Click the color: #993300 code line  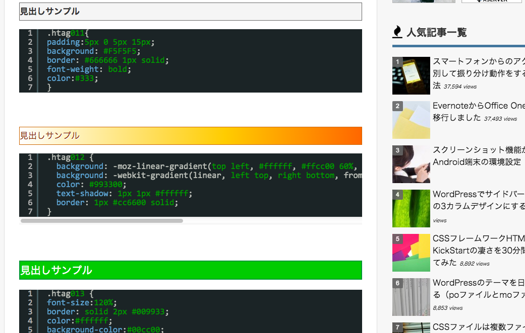pyautogui.click(x=91, y=185)
